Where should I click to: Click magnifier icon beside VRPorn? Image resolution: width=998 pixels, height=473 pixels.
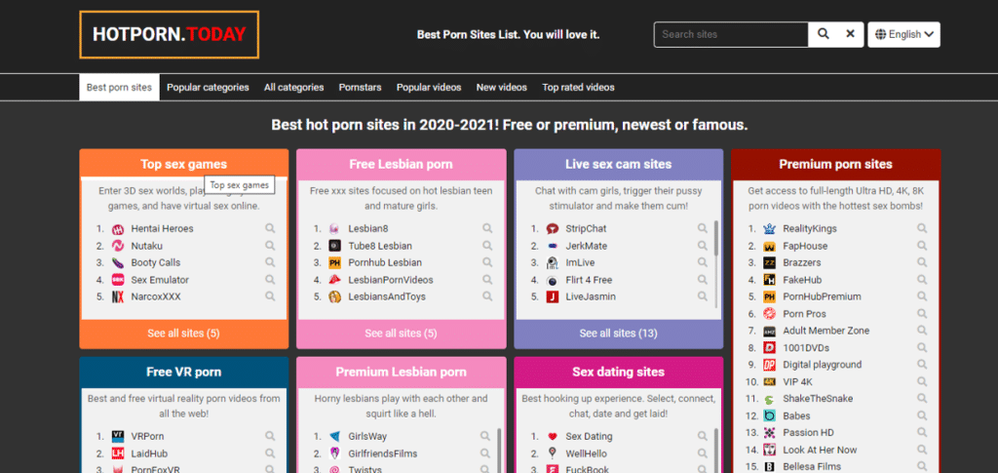271,436
